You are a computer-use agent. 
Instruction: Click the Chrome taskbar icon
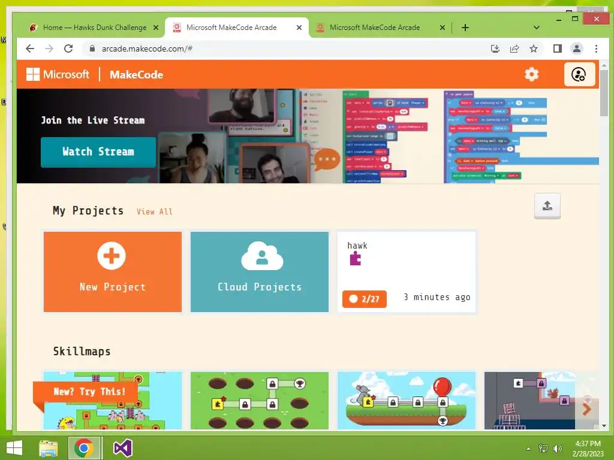[84, 448]
